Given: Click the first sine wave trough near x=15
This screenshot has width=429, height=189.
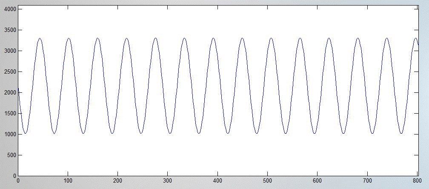Looking at the screenshot, I should pyautogui.click(x=26, y=133).
